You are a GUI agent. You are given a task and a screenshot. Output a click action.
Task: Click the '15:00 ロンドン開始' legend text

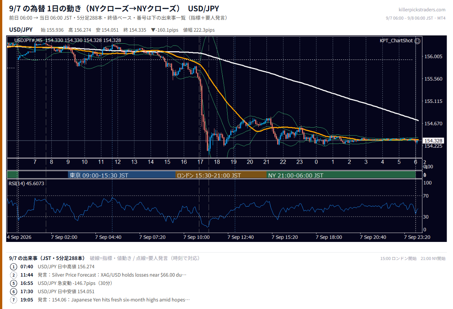(x=398, y=259)
